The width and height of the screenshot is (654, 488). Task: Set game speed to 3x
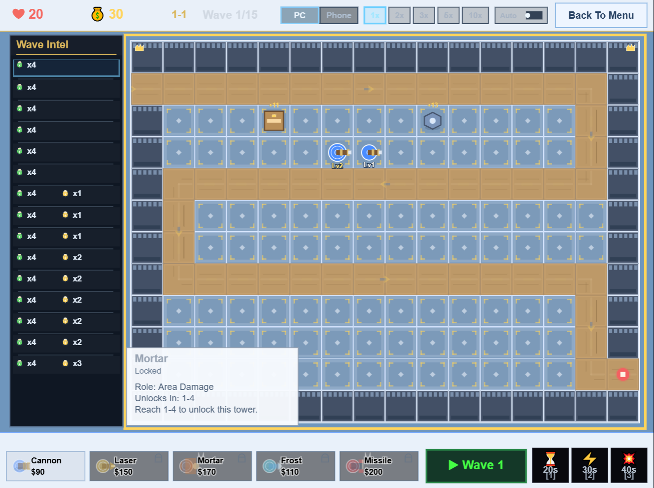[424, 15]
